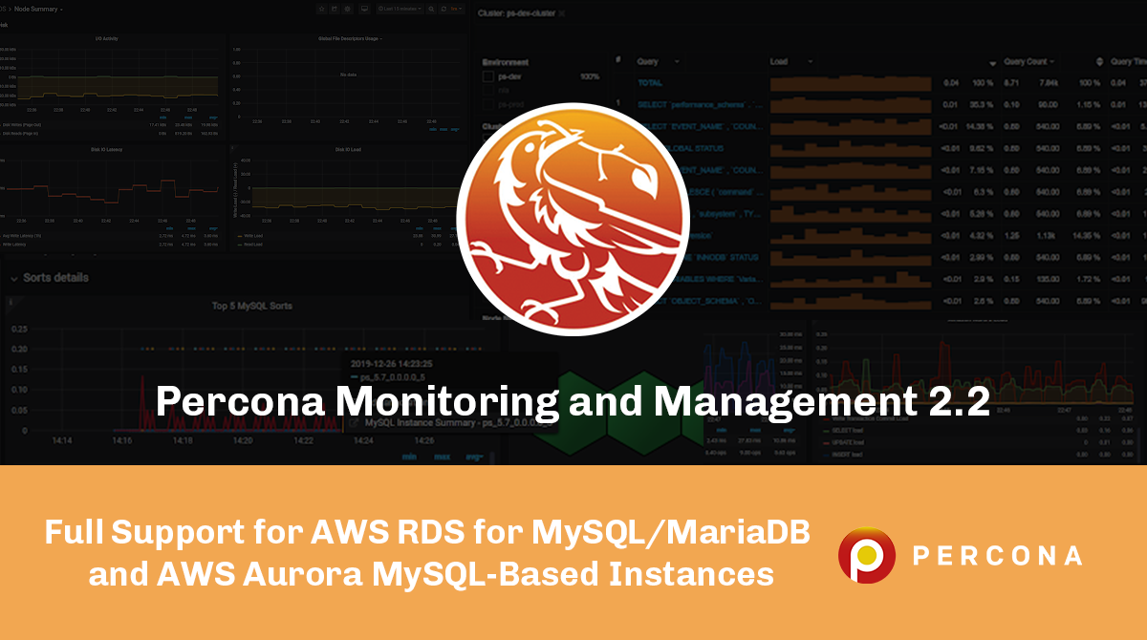1147x640 pixels.
Task: Click the min legend link
Action: [x=409, y=457]
